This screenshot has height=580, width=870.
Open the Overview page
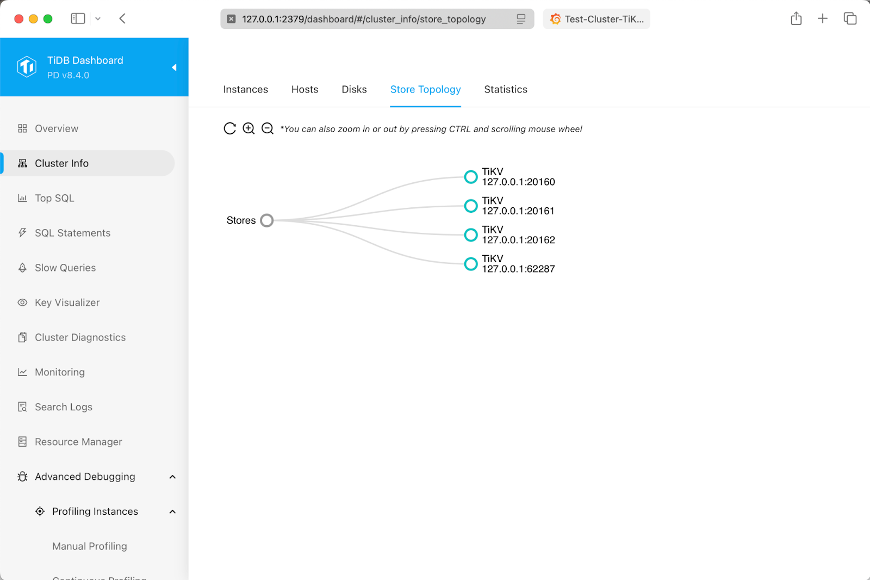coord(57,128)
